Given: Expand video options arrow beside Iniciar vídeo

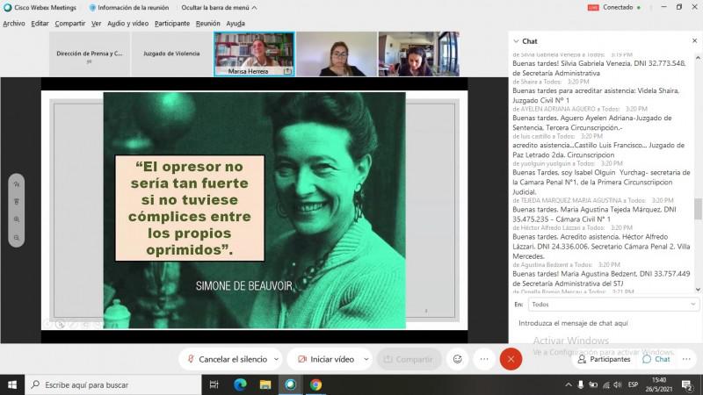Looking at the screenshot, I should [x=365, y=359].
